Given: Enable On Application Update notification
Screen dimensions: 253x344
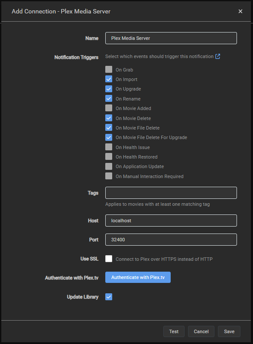Looking at the screenshot, I should click(109, 166).
